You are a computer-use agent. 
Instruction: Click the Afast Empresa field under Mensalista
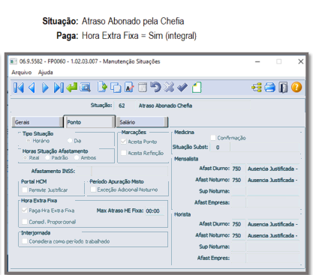tap(238, 202)
